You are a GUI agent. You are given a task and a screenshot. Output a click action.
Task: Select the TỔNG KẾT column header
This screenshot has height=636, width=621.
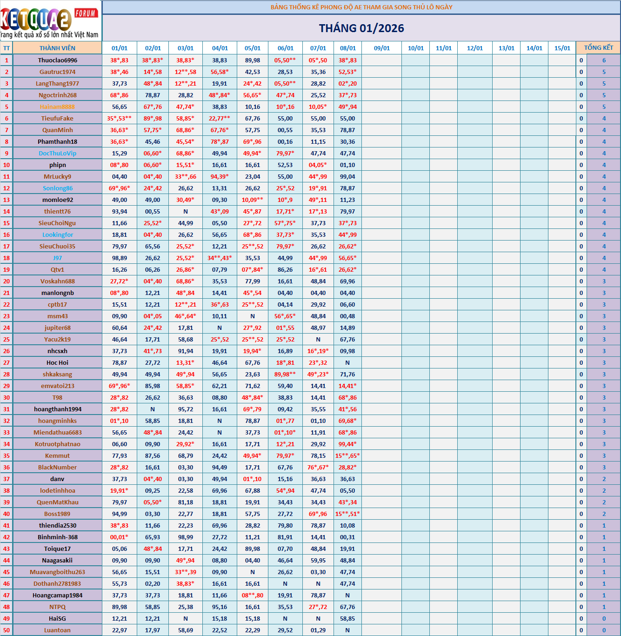tap(598, 48)
